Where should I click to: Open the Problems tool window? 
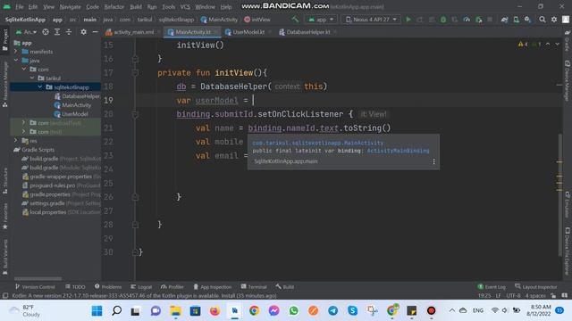click(108, 287)
